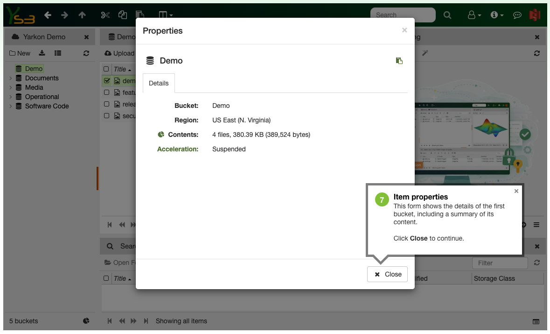Click the search magnifier icon in top bar
The height and width of the screenshot is (334, 550).
click(447, 15)
